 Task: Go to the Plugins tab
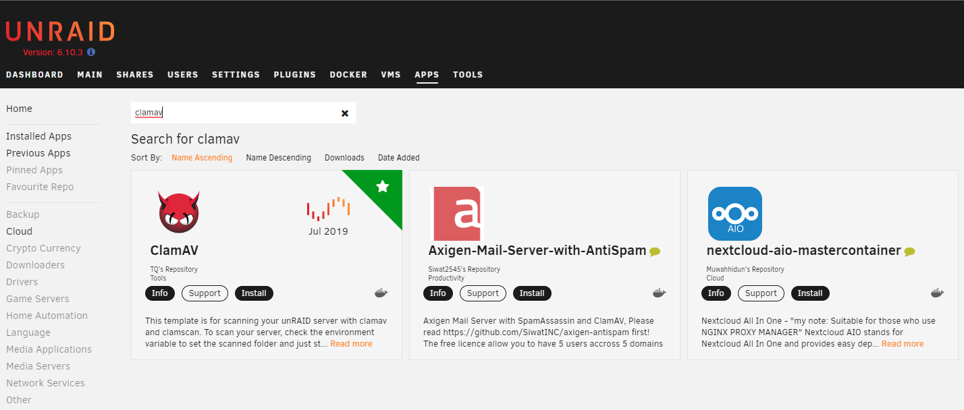[295, 75]
